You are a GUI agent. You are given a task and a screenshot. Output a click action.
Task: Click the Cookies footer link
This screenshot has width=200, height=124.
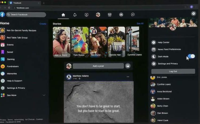(39, 119)
